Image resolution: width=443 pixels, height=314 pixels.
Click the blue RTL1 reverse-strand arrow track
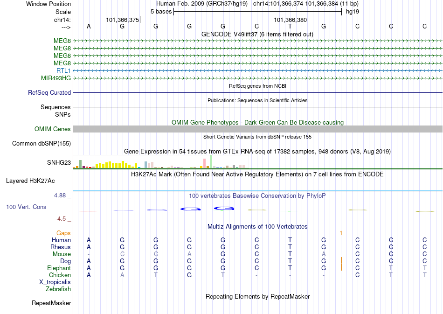point(257,70)
